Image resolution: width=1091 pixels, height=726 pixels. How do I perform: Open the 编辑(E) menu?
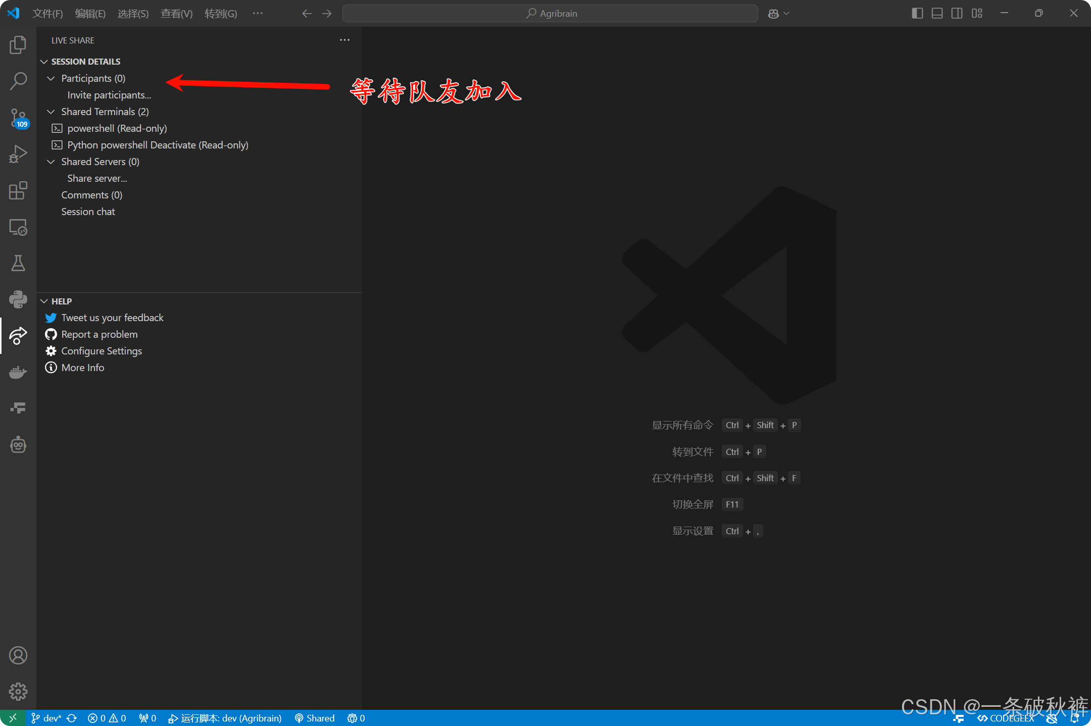pos(90,14)
